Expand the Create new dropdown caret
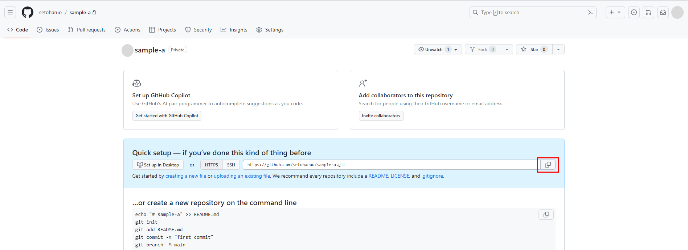This screenshot has height=250, width=688. (x=619, y=12)
